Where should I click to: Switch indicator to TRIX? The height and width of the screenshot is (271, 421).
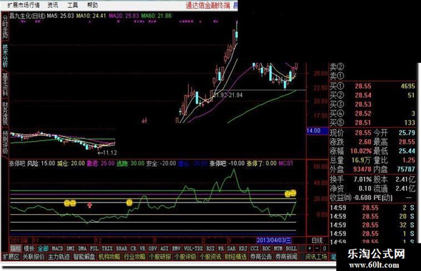pyautogui.click(x=107, y=248)
